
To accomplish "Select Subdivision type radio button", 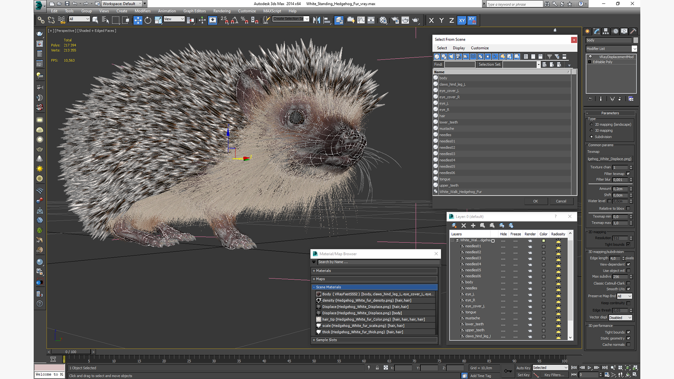I will coord(592,137).
